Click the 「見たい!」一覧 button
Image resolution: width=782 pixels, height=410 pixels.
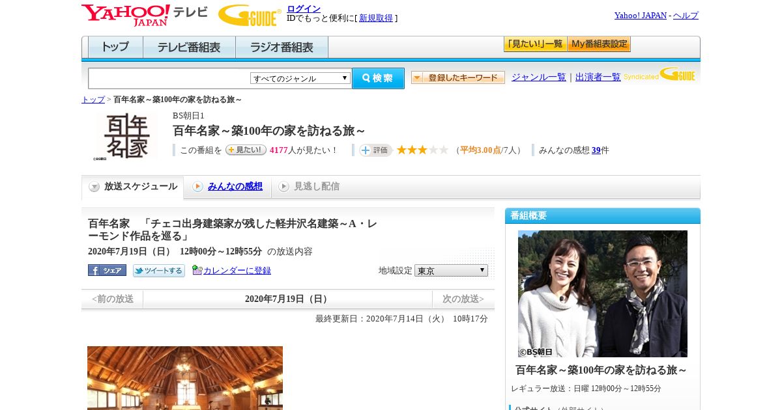pos(535,44)
